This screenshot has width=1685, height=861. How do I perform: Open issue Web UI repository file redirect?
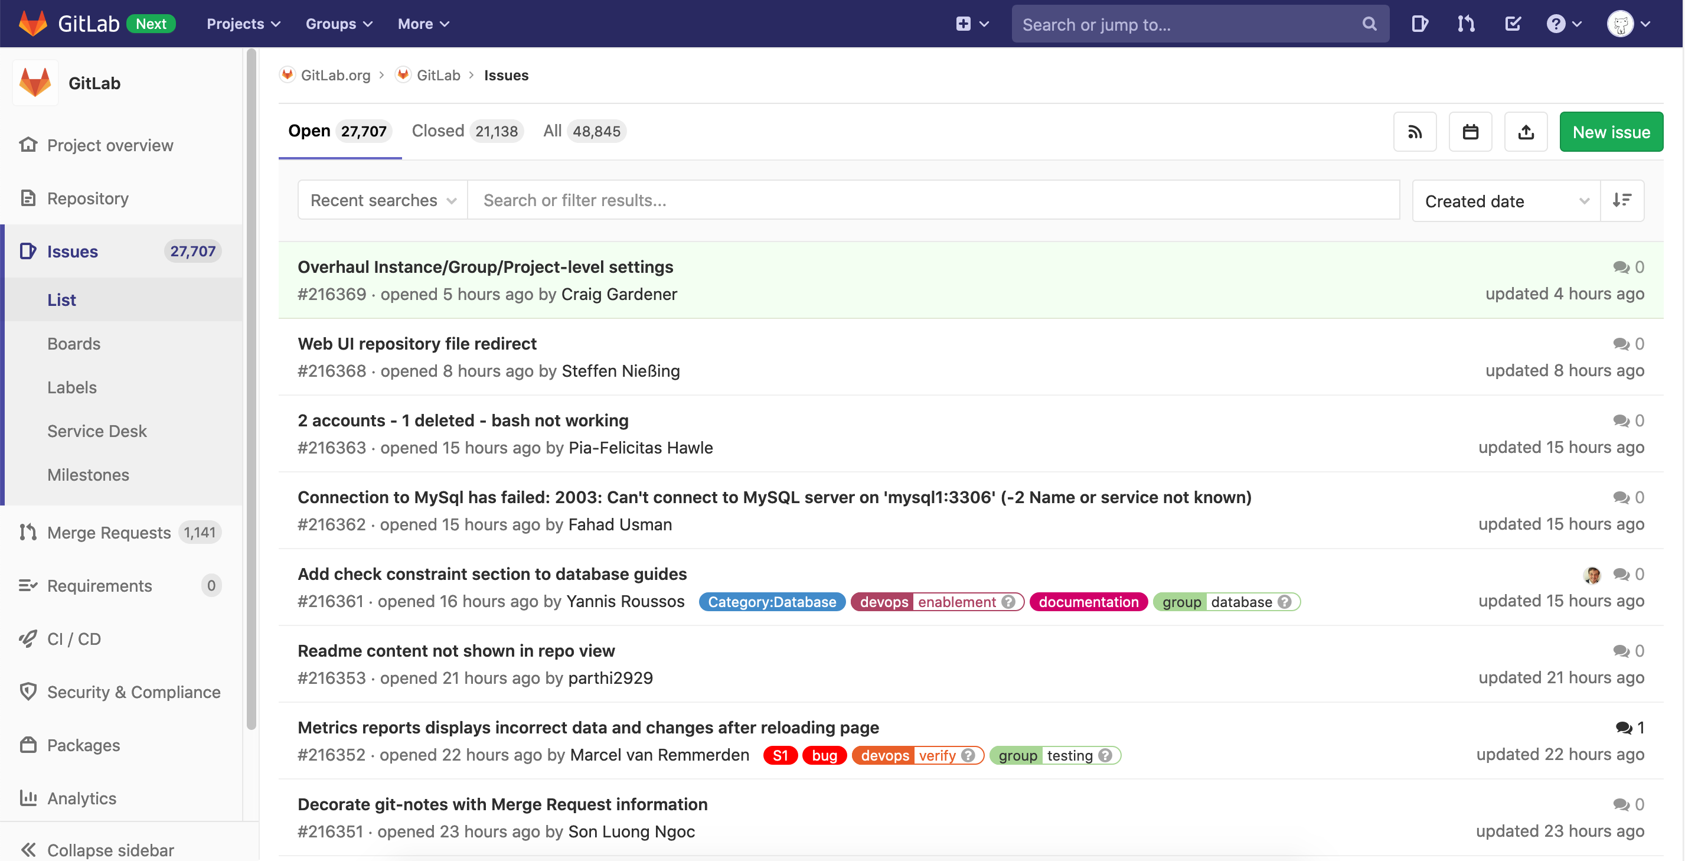pyautogui.click(x=417, y=343)
